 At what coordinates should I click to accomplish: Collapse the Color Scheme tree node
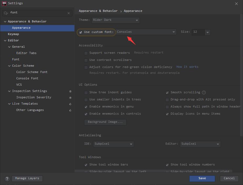(9, 66)
